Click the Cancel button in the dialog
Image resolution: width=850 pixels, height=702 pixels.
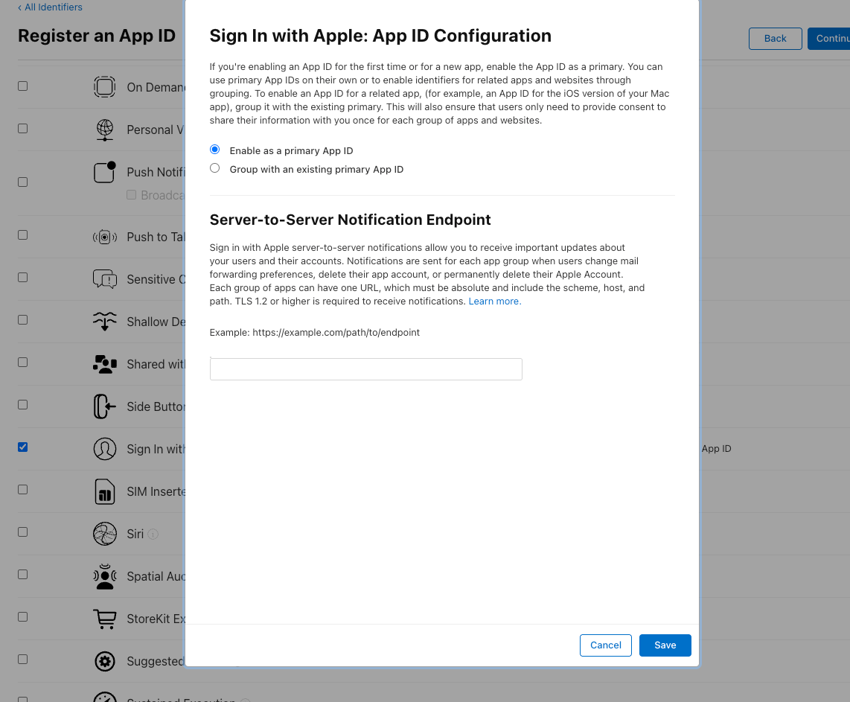[606, 645]
